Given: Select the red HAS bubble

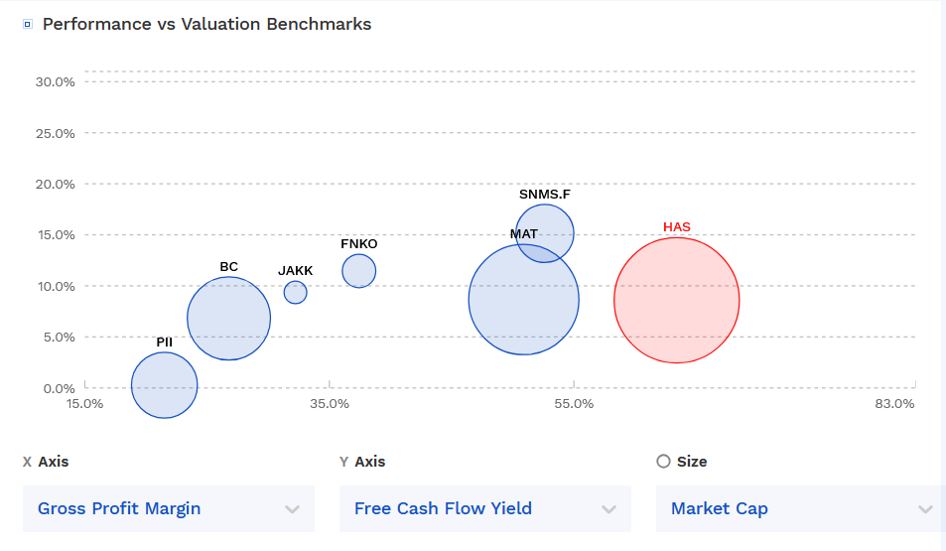Looking at the screenshot, I should (677, 300).
